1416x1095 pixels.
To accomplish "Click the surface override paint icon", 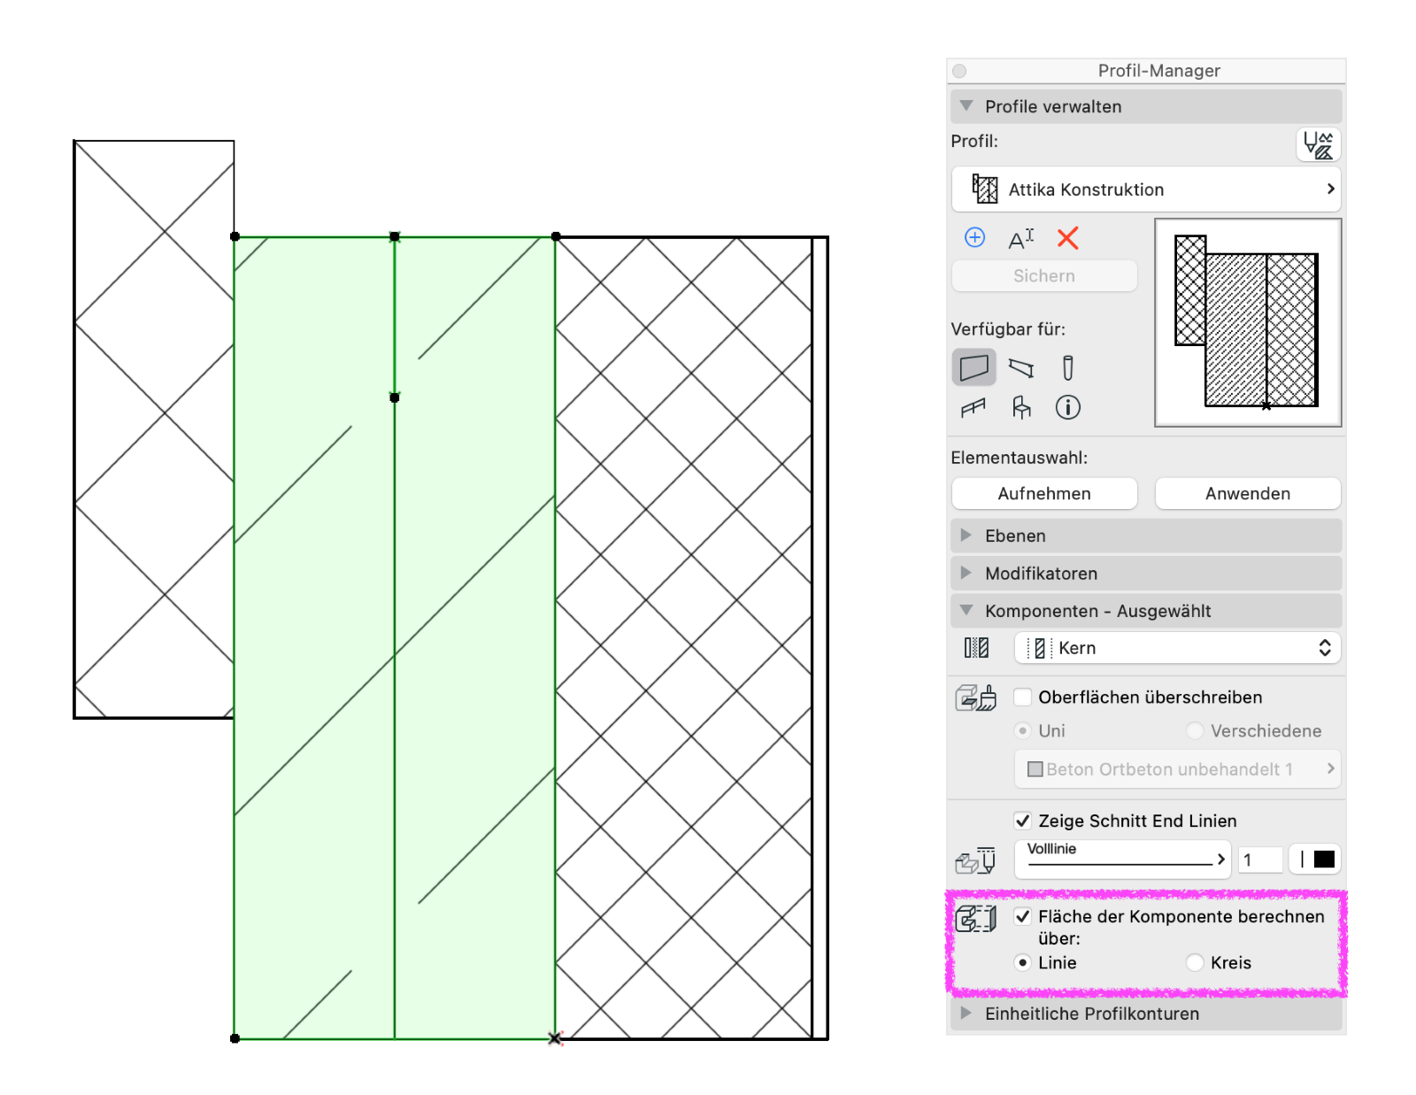I will click(976, 698).
